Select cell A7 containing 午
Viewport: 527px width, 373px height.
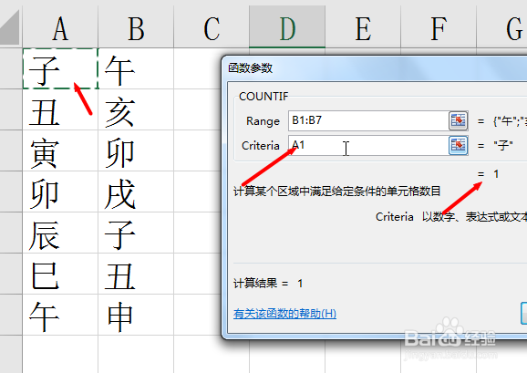(60, 315)
